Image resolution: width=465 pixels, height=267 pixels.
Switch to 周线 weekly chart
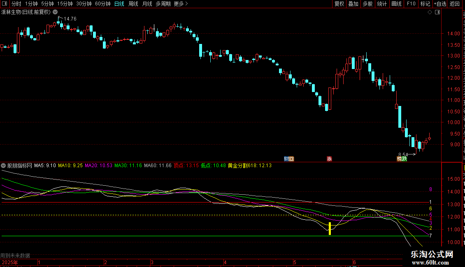[133, 4]
